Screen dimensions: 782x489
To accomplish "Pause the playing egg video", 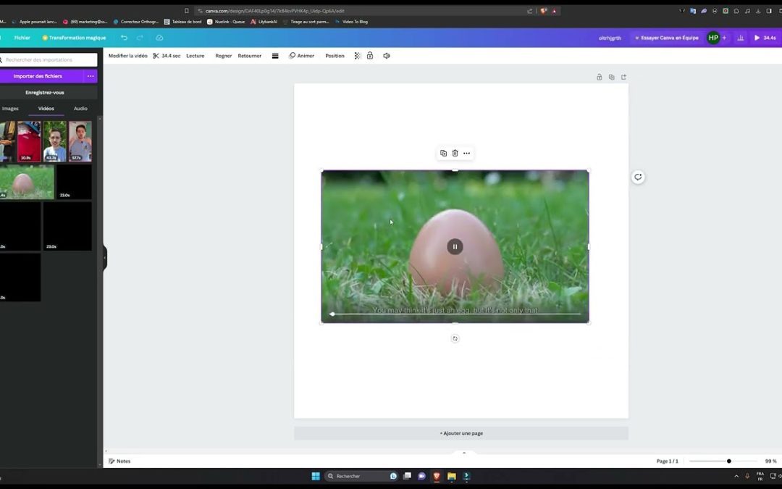I will click(x=455, y=246).
